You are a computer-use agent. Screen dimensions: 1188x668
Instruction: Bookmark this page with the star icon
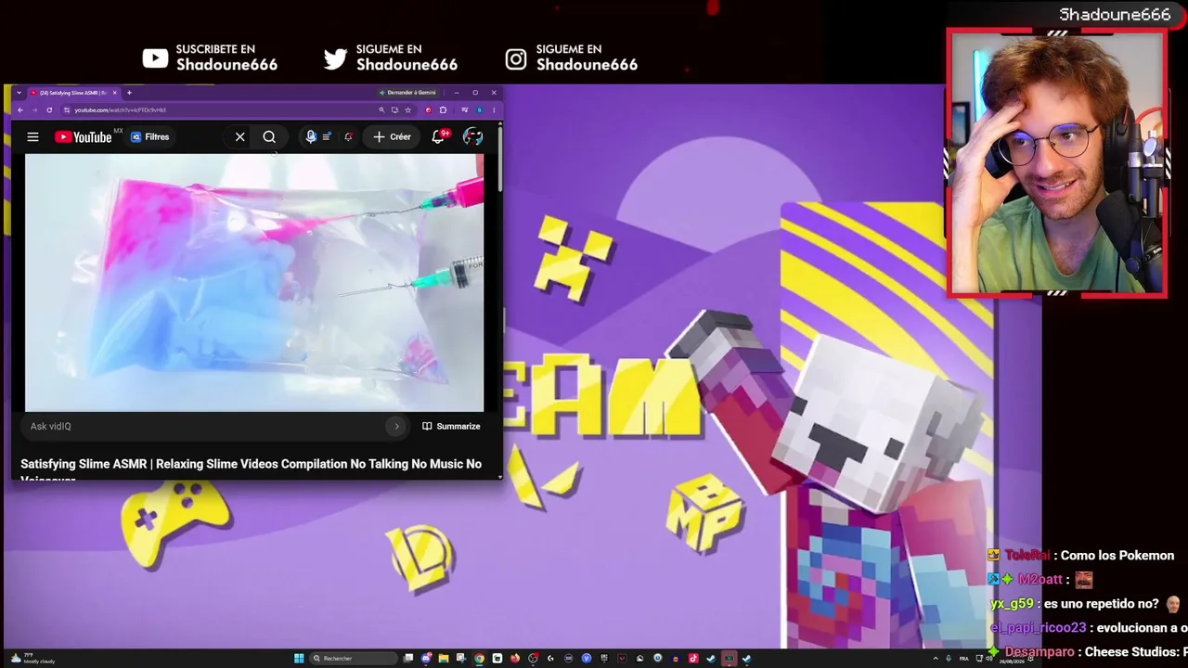coord(407,110)
